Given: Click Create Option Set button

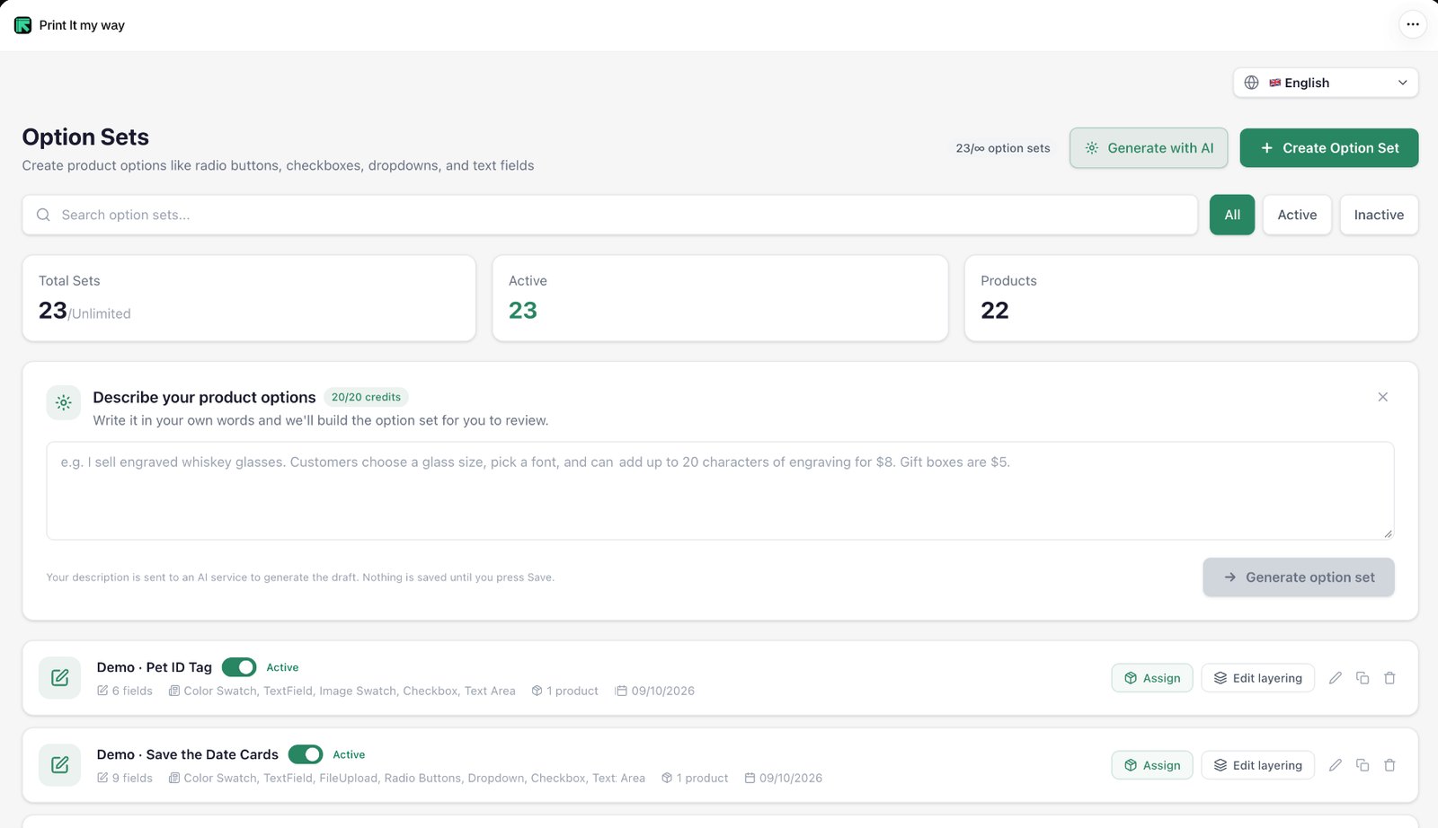Looking at the screenshot, I should tap(1329, 148).
